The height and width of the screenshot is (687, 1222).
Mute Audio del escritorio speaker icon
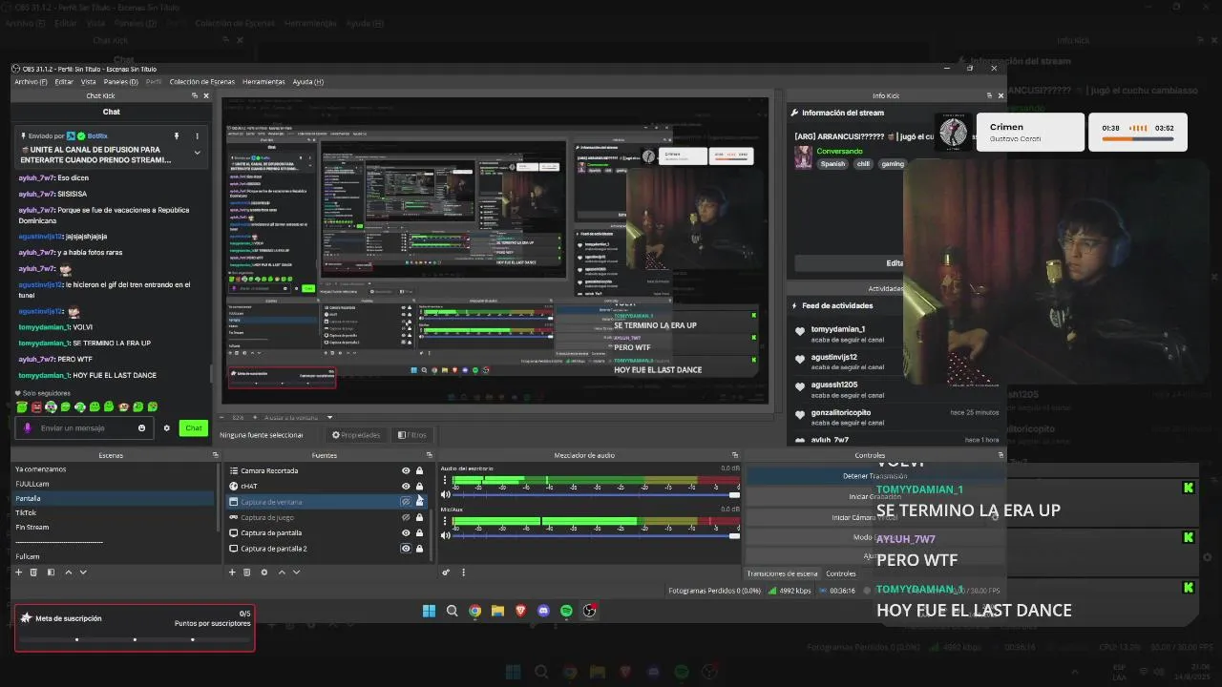coord(445,494)
